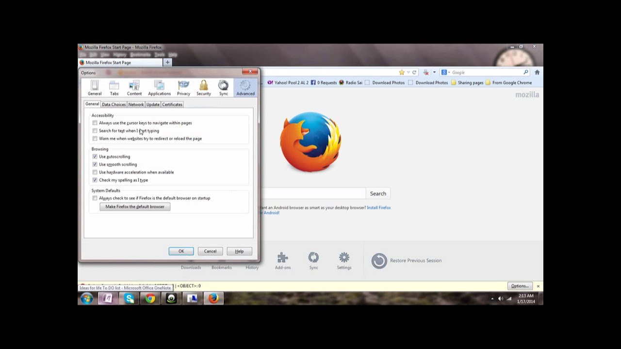
Task: Open Google Chrome from the taskbar
Action: (150, 299)
